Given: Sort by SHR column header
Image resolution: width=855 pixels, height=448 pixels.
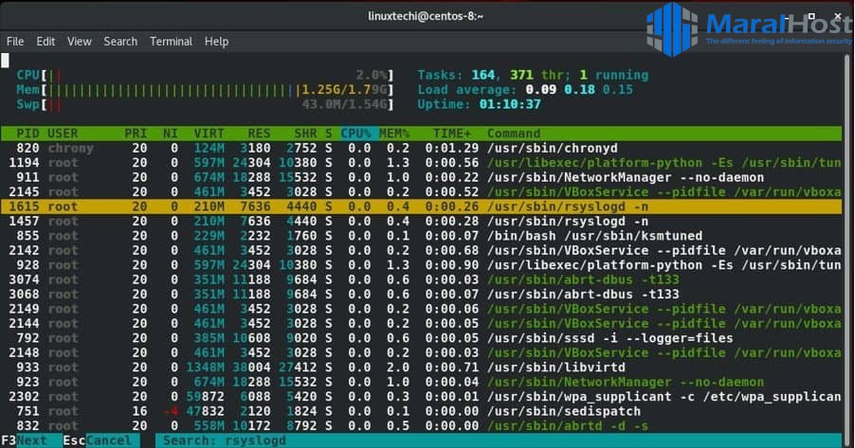Looking at the screenshot, I should (x=305, y=134).
